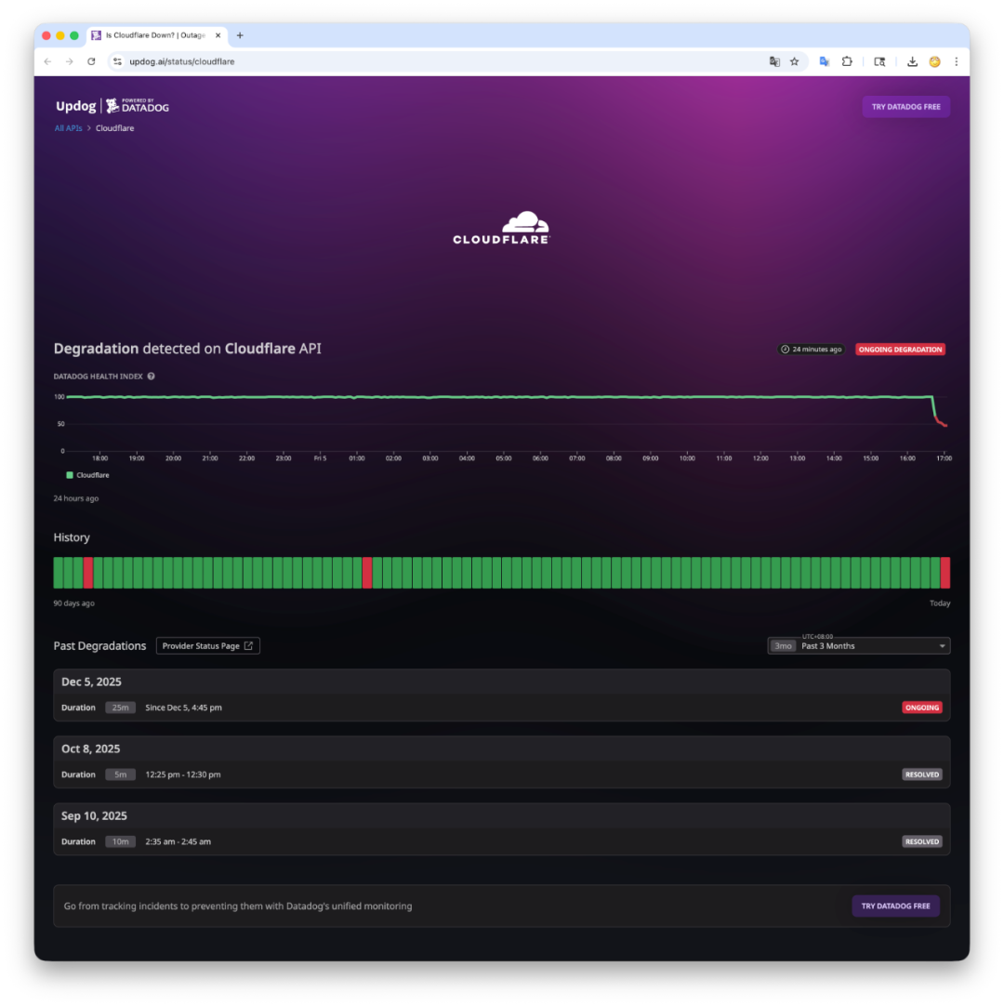Click the 'Since Dec 5, 4:45 pm' text
Viewport: 1004px width, 1006px height.
pos(183,708)
